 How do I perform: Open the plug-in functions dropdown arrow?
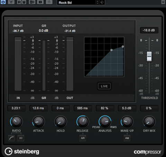(163, 2)
